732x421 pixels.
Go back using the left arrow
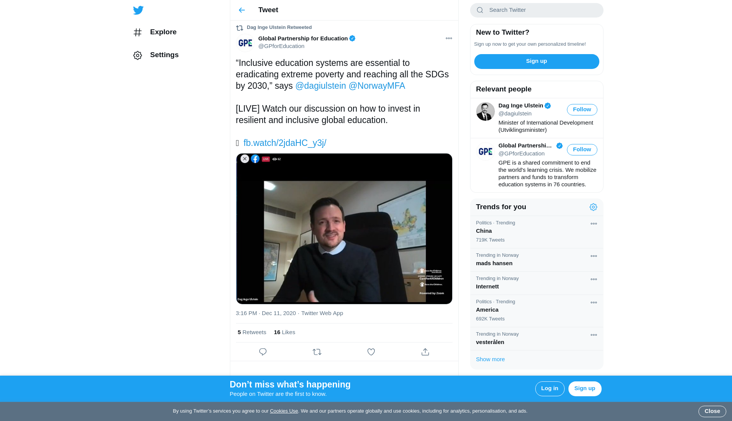pyautogui.click(x=242, y=10)
